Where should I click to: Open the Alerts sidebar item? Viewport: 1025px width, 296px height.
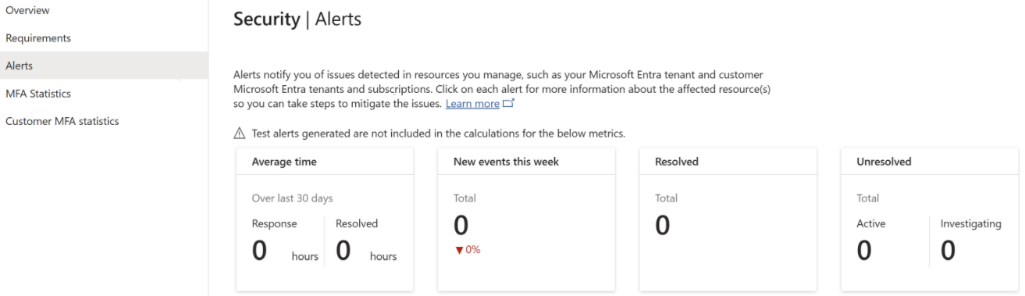click(x=104, y=66)
